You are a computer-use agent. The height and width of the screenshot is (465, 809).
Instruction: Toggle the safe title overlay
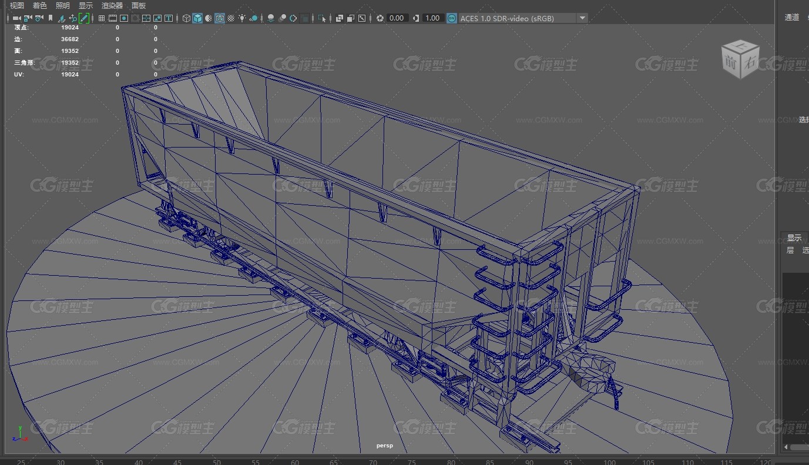(x=169, y=18)
